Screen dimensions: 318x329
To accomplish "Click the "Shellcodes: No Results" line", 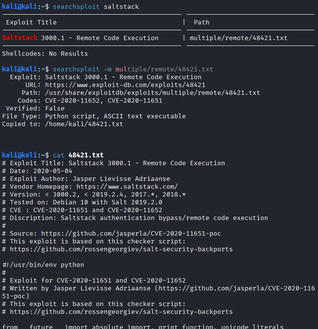I will [x=45, y=54].
